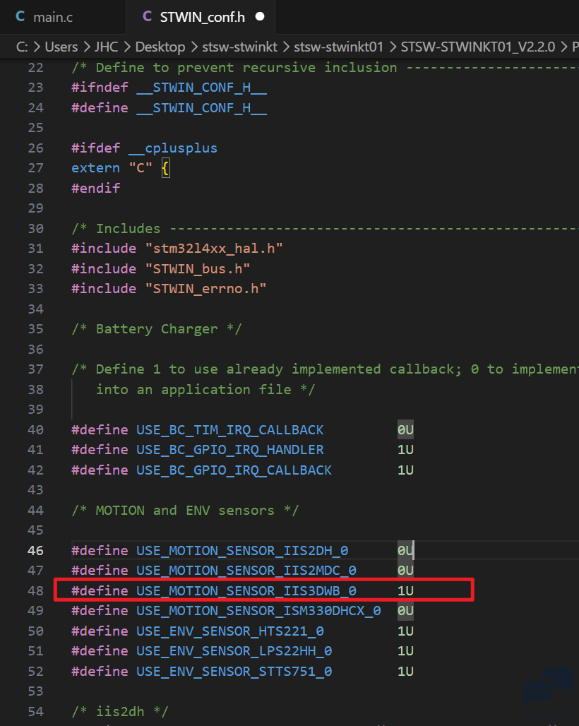Click line number 48 in the gutter

(35, 590)
